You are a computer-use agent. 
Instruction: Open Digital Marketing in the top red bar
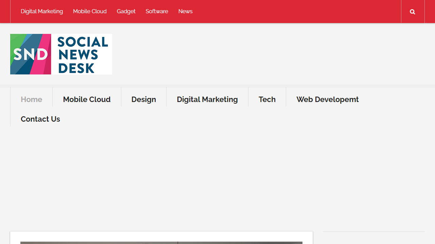[42, 11]
